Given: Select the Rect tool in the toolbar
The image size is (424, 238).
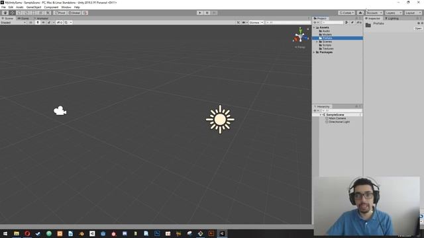Looking at the screenshot, I should click(34, 13).
